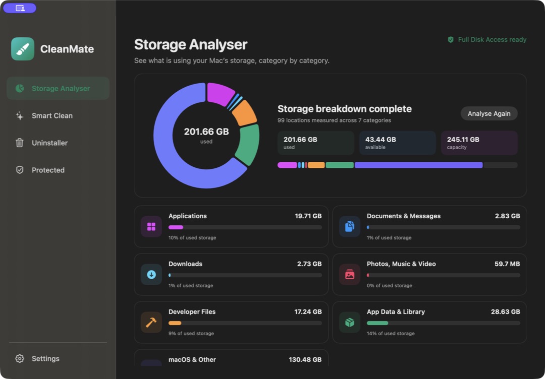Image resolution: width=545 pixels, height=379 pixels.
Task: Click the CleanMate brush app logo
Action: (x=23, y=49)
